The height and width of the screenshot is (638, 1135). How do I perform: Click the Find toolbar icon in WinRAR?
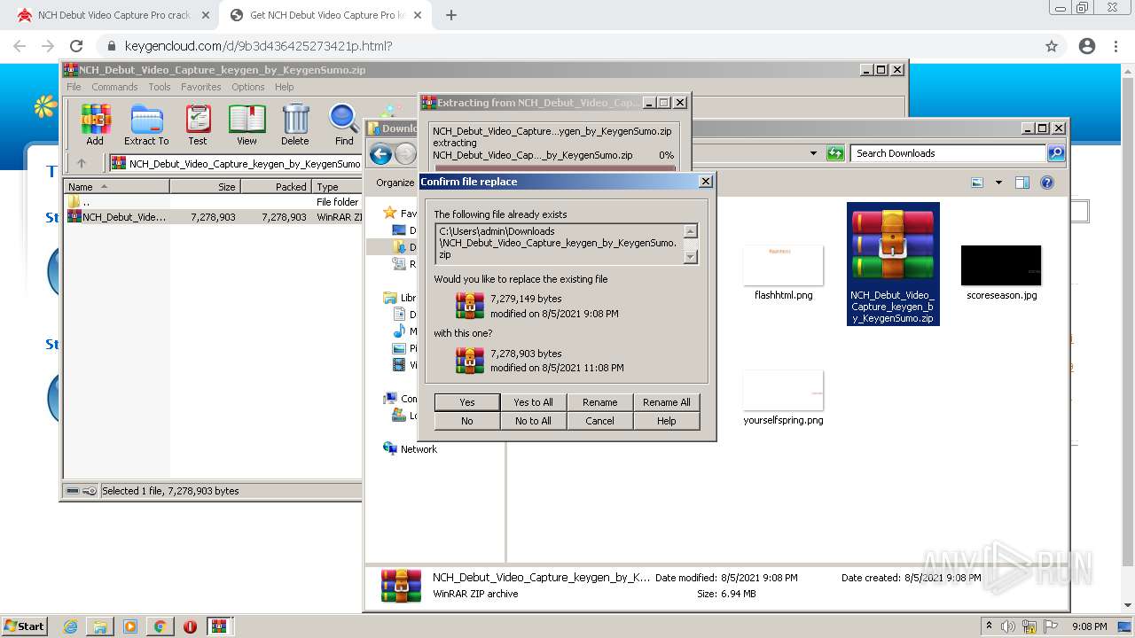coord(344,124)
